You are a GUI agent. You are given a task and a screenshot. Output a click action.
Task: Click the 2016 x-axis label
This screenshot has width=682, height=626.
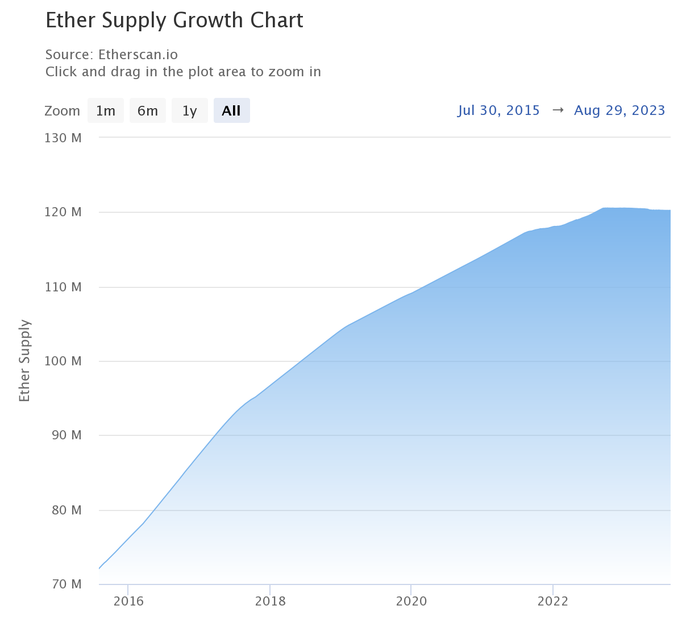[x=128, y=602]
